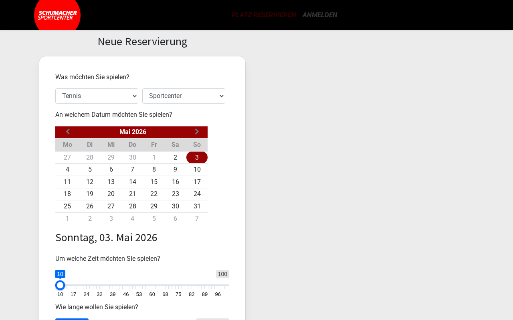Pick day 20 in the calendar
The image size is (513, 320).
pos(111,194)
